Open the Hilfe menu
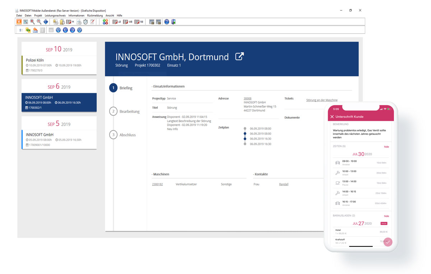The height and width of the screenshot is (274, 431). tap(120, 16)
